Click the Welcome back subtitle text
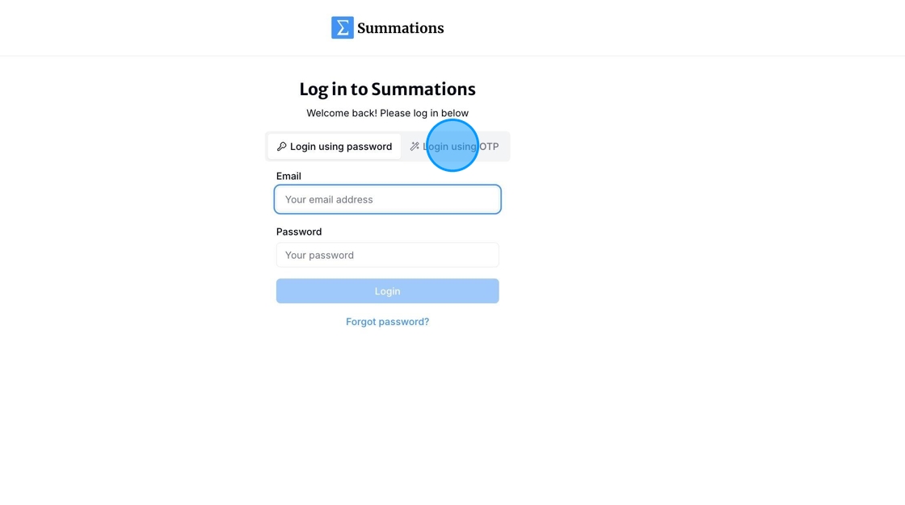 [387, 113]
